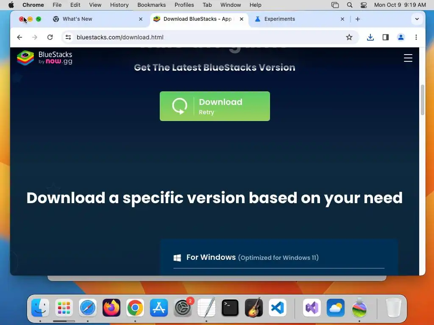Open Trash from the Dock

pos(393,308)
